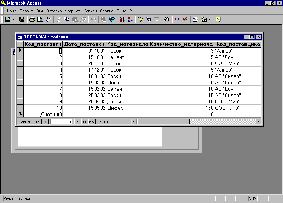Image resolution: width=283 pixels, height=203 pixels.
Task: Open the Файл menu
Action: pos(11,11)
